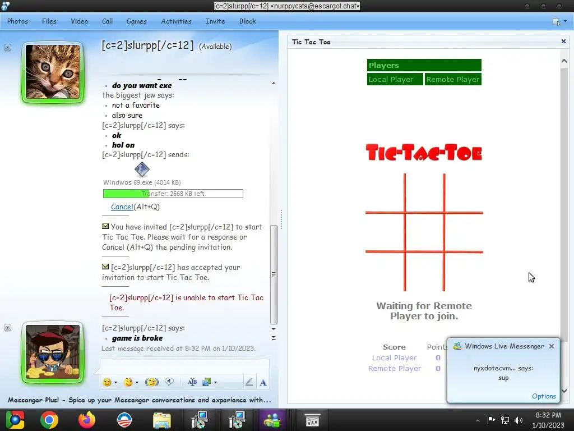Click the Messenger Plus! ad banner text

coord(140,400)
